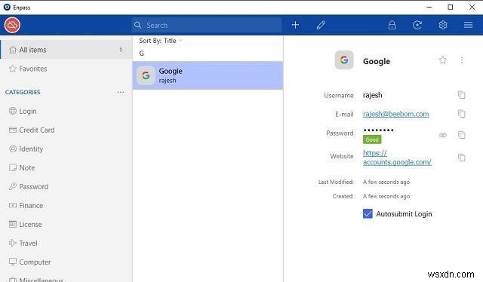Click the Google logo in the detail pane
Image resolution: width=483 pixels, height=282 pixels.
[344, 60]
